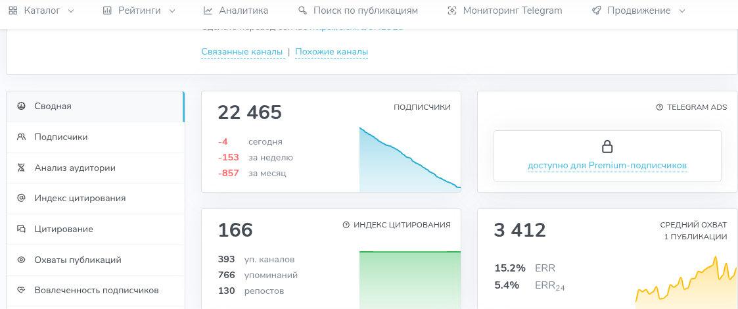The width and height of the screenshot is (738, 309).
Task: Open the Похожие каналы link
Action: click(x=331, y=51)
